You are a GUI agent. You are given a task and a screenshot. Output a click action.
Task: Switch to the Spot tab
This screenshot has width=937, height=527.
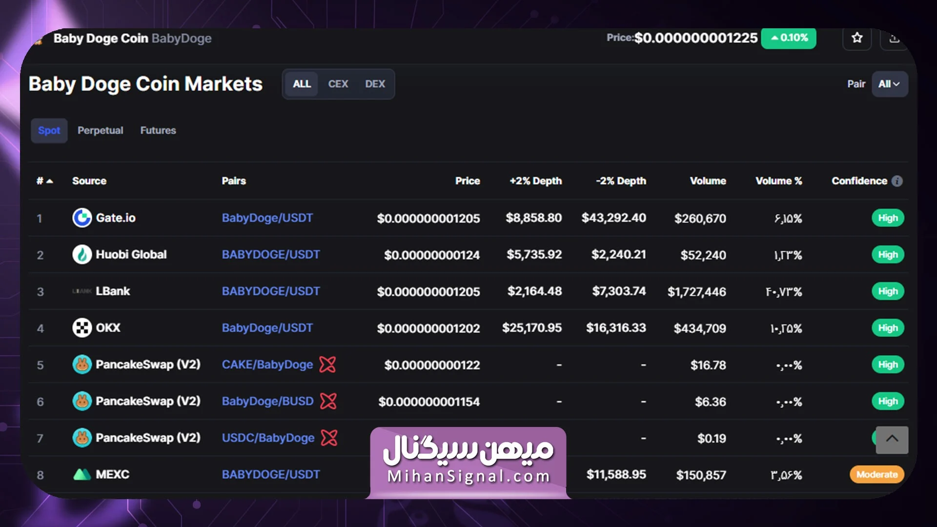49,130
